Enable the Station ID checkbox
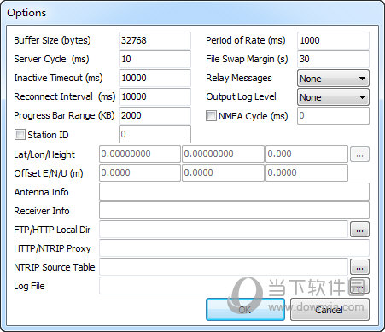Viewport: 385px width, 332px height. coord(20,135)
